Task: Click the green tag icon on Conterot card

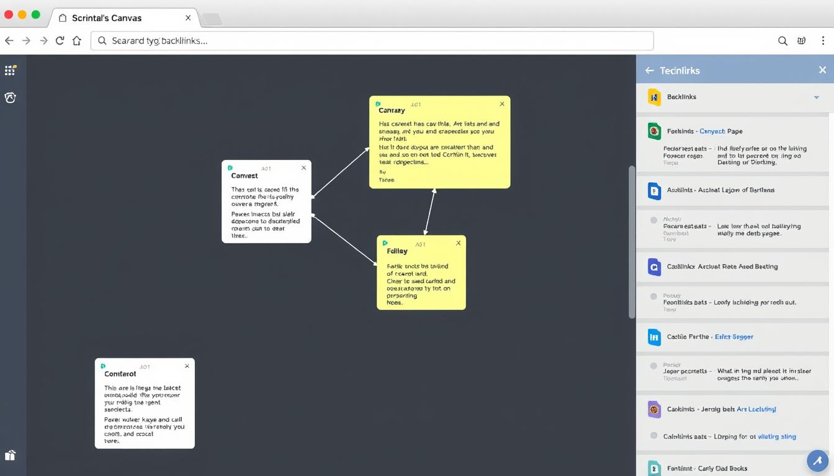Action: (x=103, y=366)
